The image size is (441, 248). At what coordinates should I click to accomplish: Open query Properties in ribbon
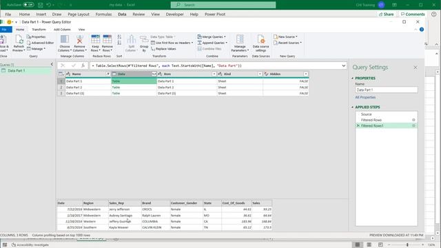pos(37,37)
